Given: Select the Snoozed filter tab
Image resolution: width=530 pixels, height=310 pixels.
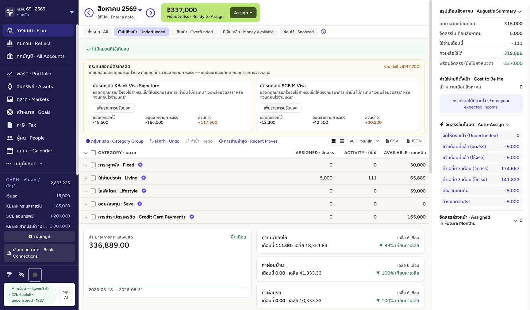Looking at the screenshot, I should click(x=298, y=32).
